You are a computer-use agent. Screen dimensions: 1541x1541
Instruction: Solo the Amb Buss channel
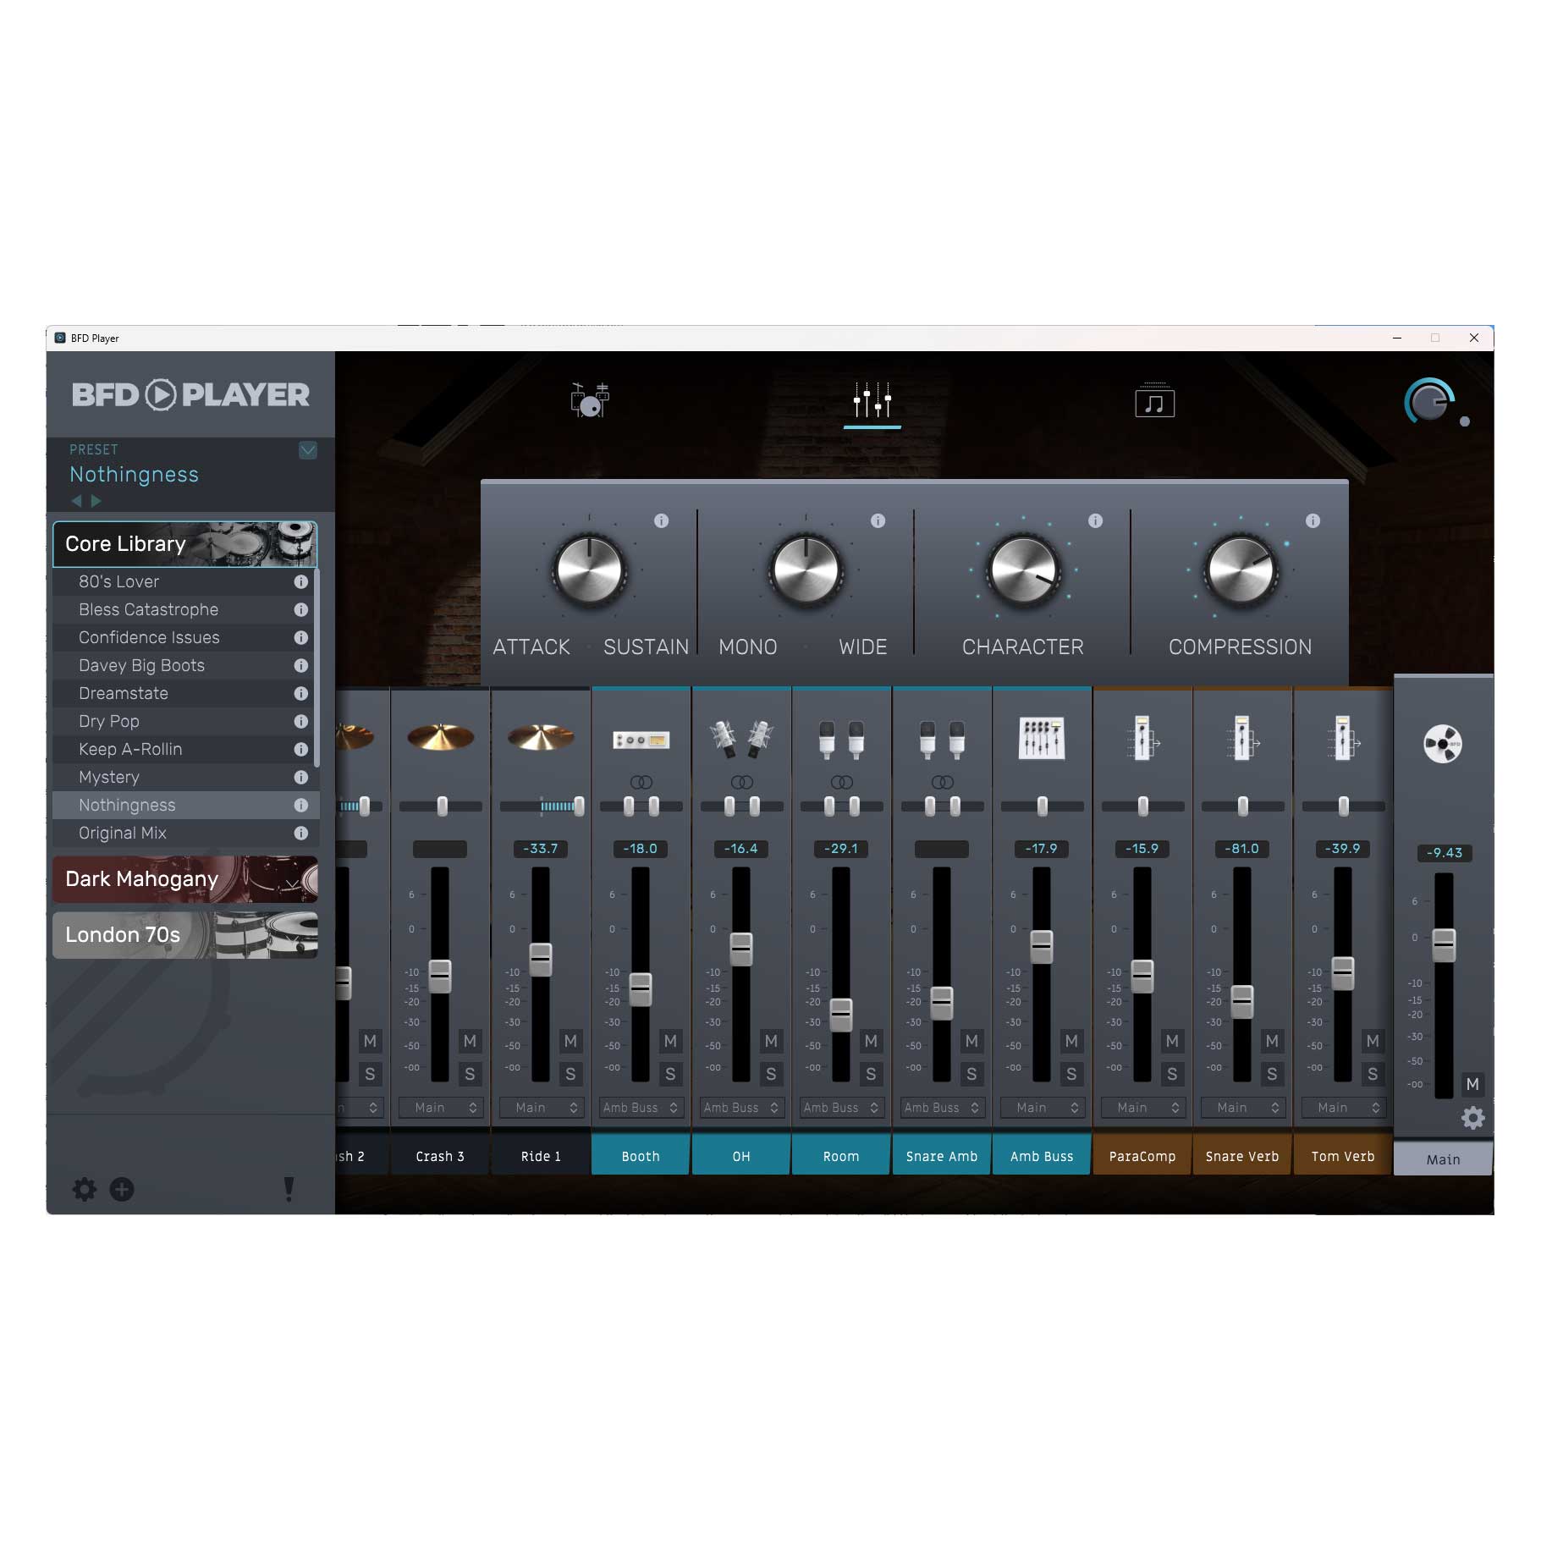(1071, 1074)
